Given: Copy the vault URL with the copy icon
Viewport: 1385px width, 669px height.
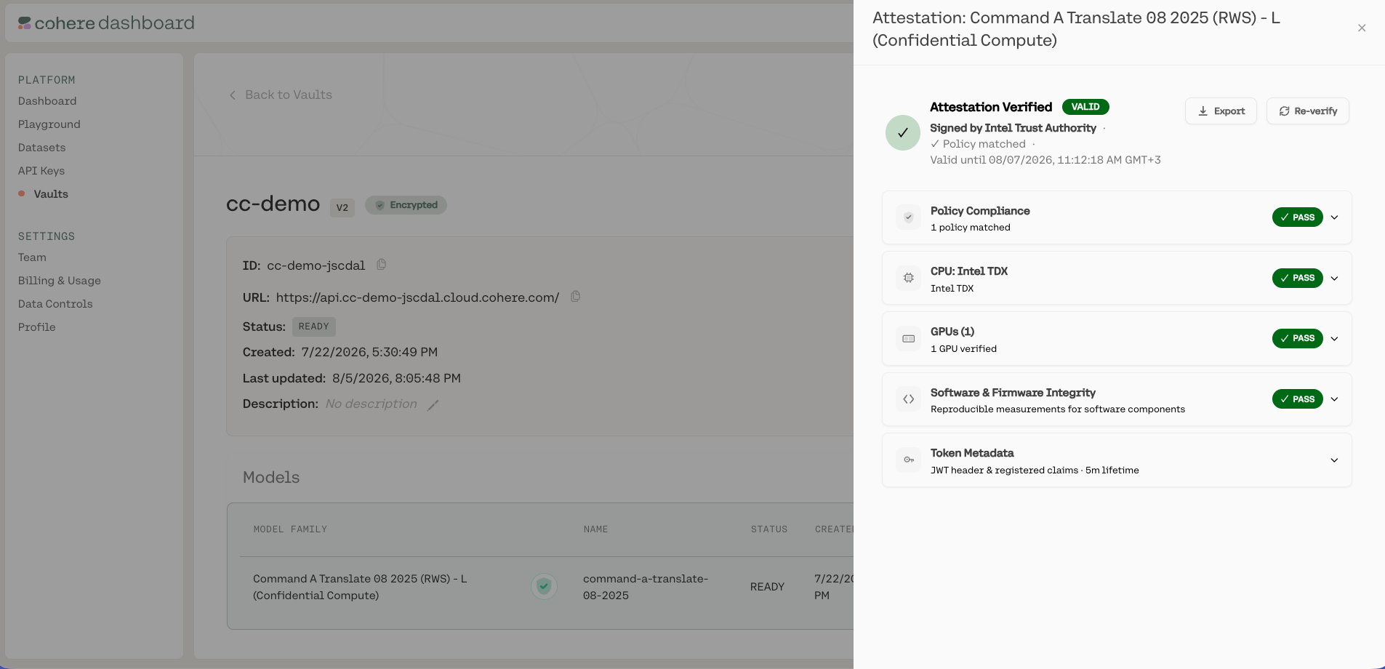Looking at the screenshot, I should (575, 297).
